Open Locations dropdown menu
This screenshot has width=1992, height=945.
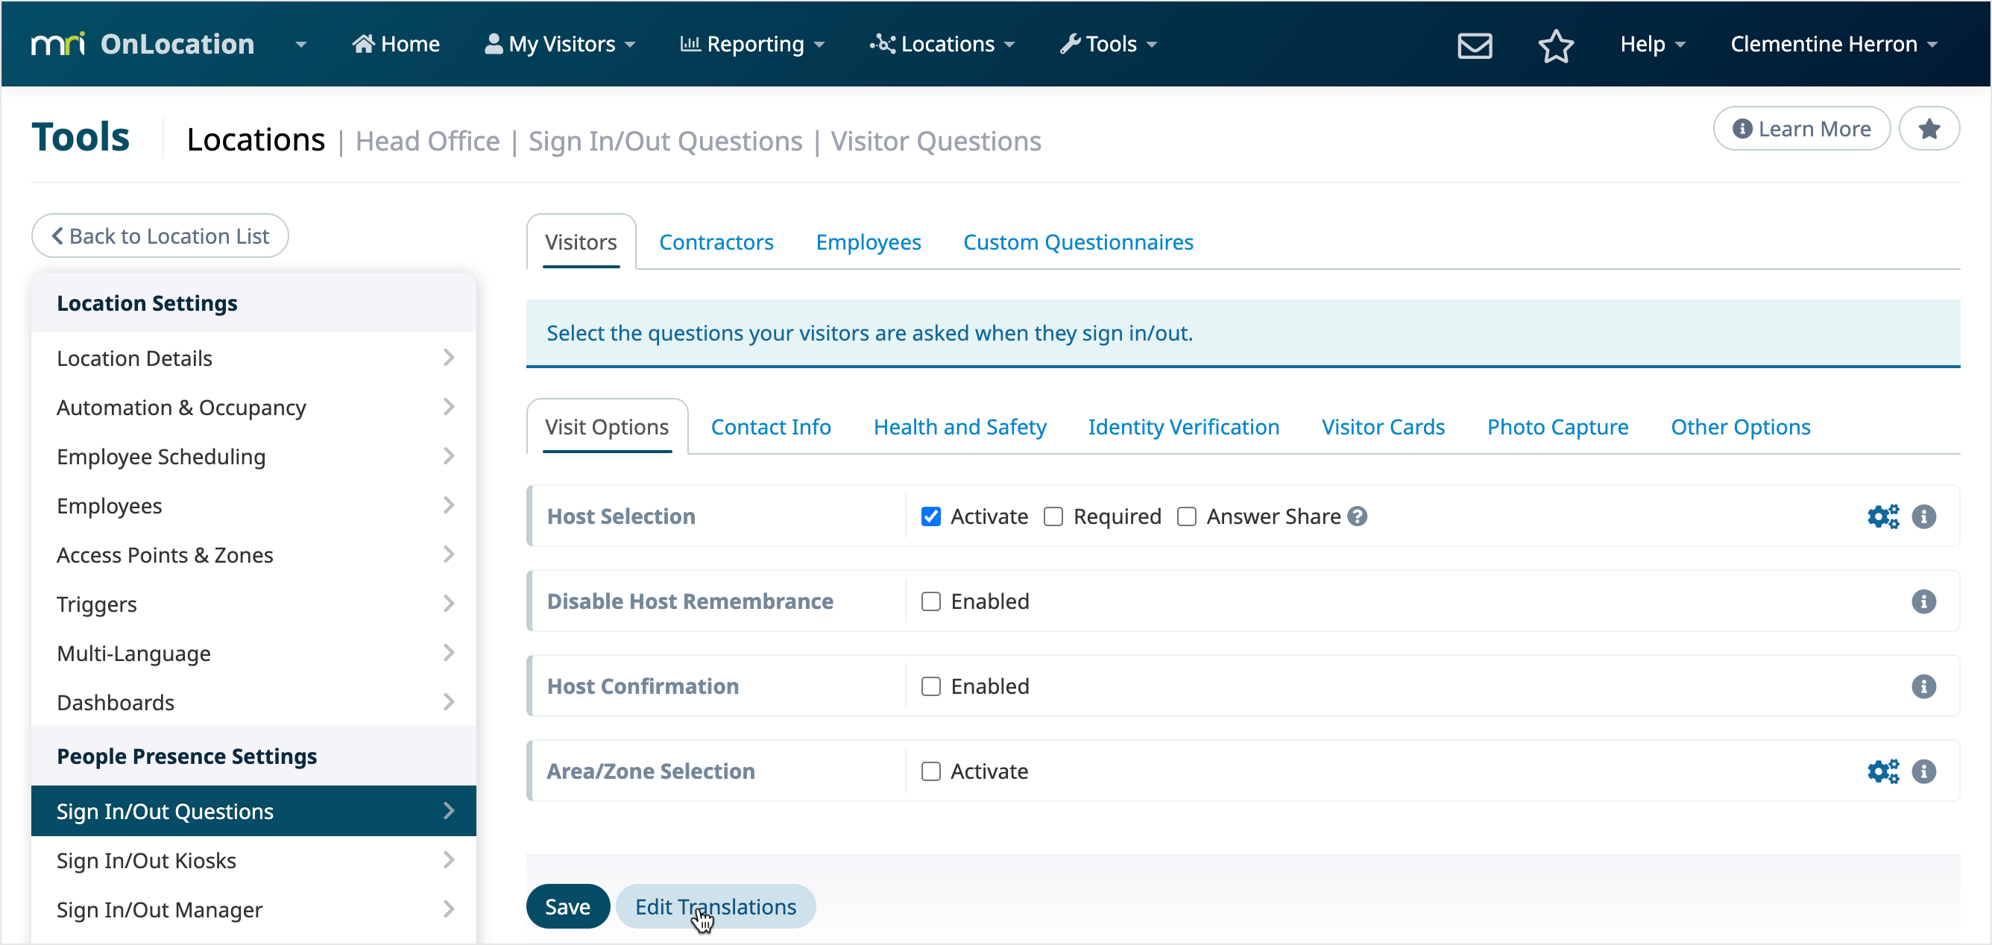click(942, 44)
